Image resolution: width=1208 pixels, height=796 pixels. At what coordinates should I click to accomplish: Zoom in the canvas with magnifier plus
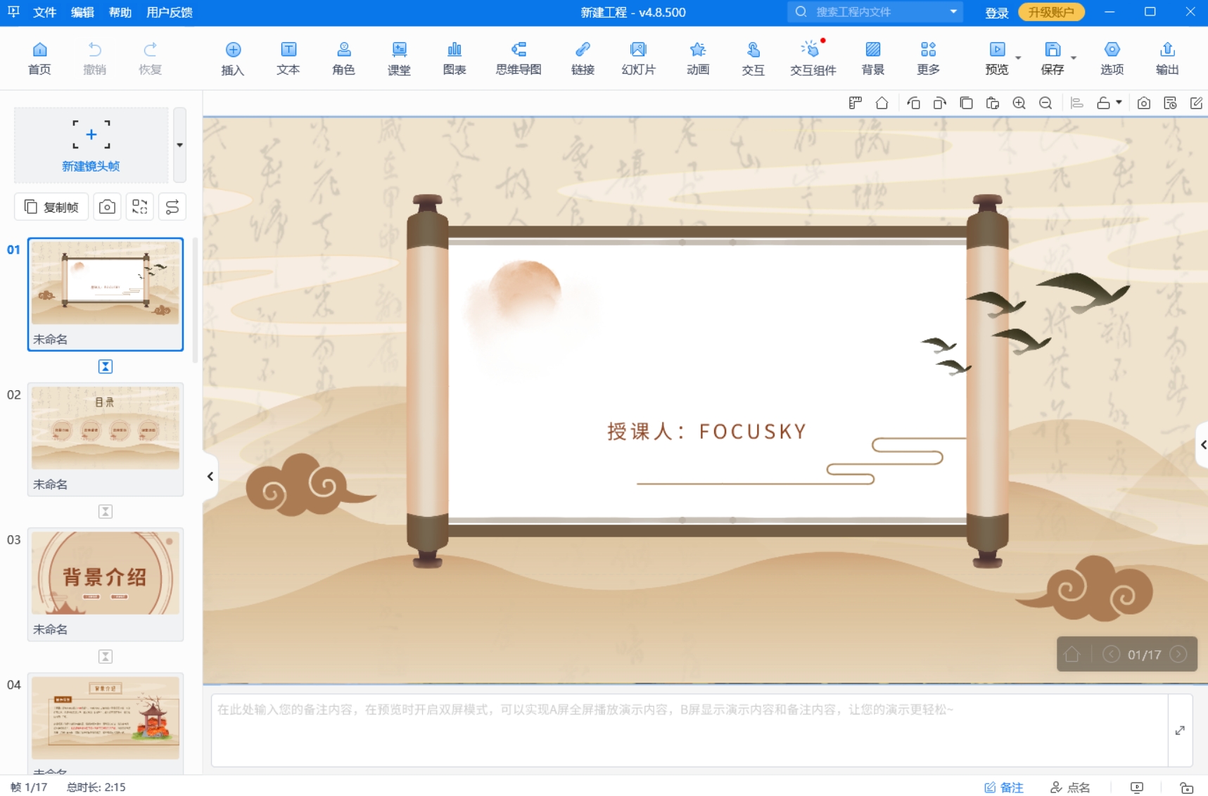pyautogui.click(x=1019, y=103)
